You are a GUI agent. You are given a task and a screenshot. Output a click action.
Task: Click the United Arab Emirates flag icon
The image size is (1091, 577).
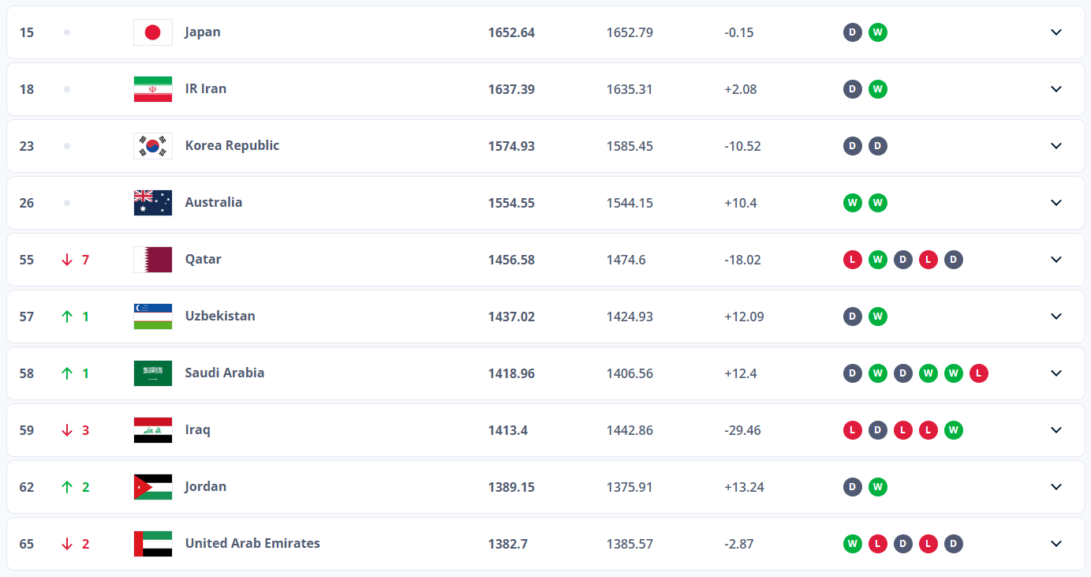153,544
